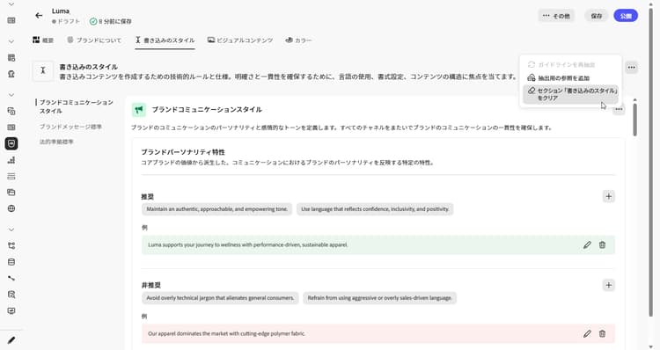This screenshot has height=350, width=660.
Task: Select the Refrain from using aggressive language chip
Action: pyautogui.click(x=379, y=298)
